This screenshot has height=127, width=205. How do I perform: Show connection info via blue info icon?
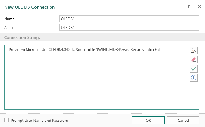pos(193,78)
